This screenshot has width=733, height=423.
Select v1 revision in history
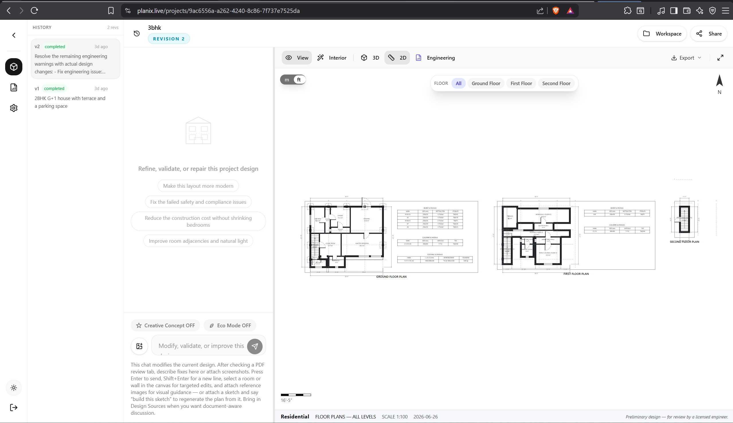coord(76,97)
